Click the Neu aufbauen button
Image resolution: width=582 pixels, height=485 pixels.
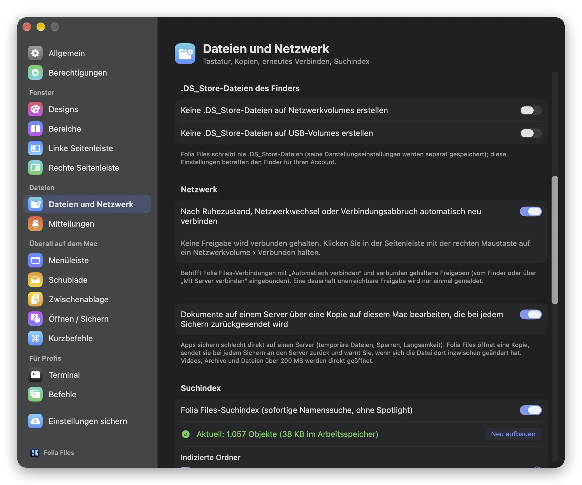point(513,434)
